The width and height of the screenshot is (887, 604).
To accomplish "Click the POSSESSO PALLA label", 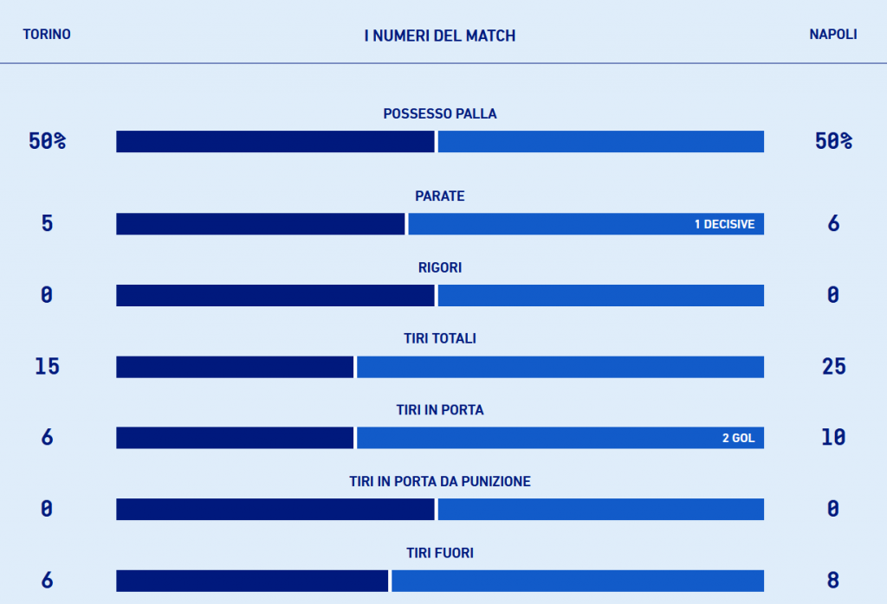I will pos(440,113).
